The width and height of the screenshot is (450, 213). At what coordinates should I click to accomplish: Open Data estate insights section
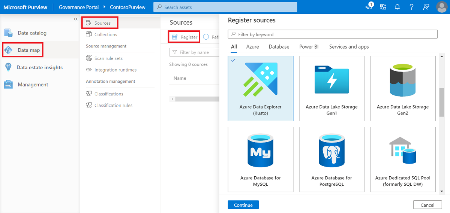click(39, 67)
